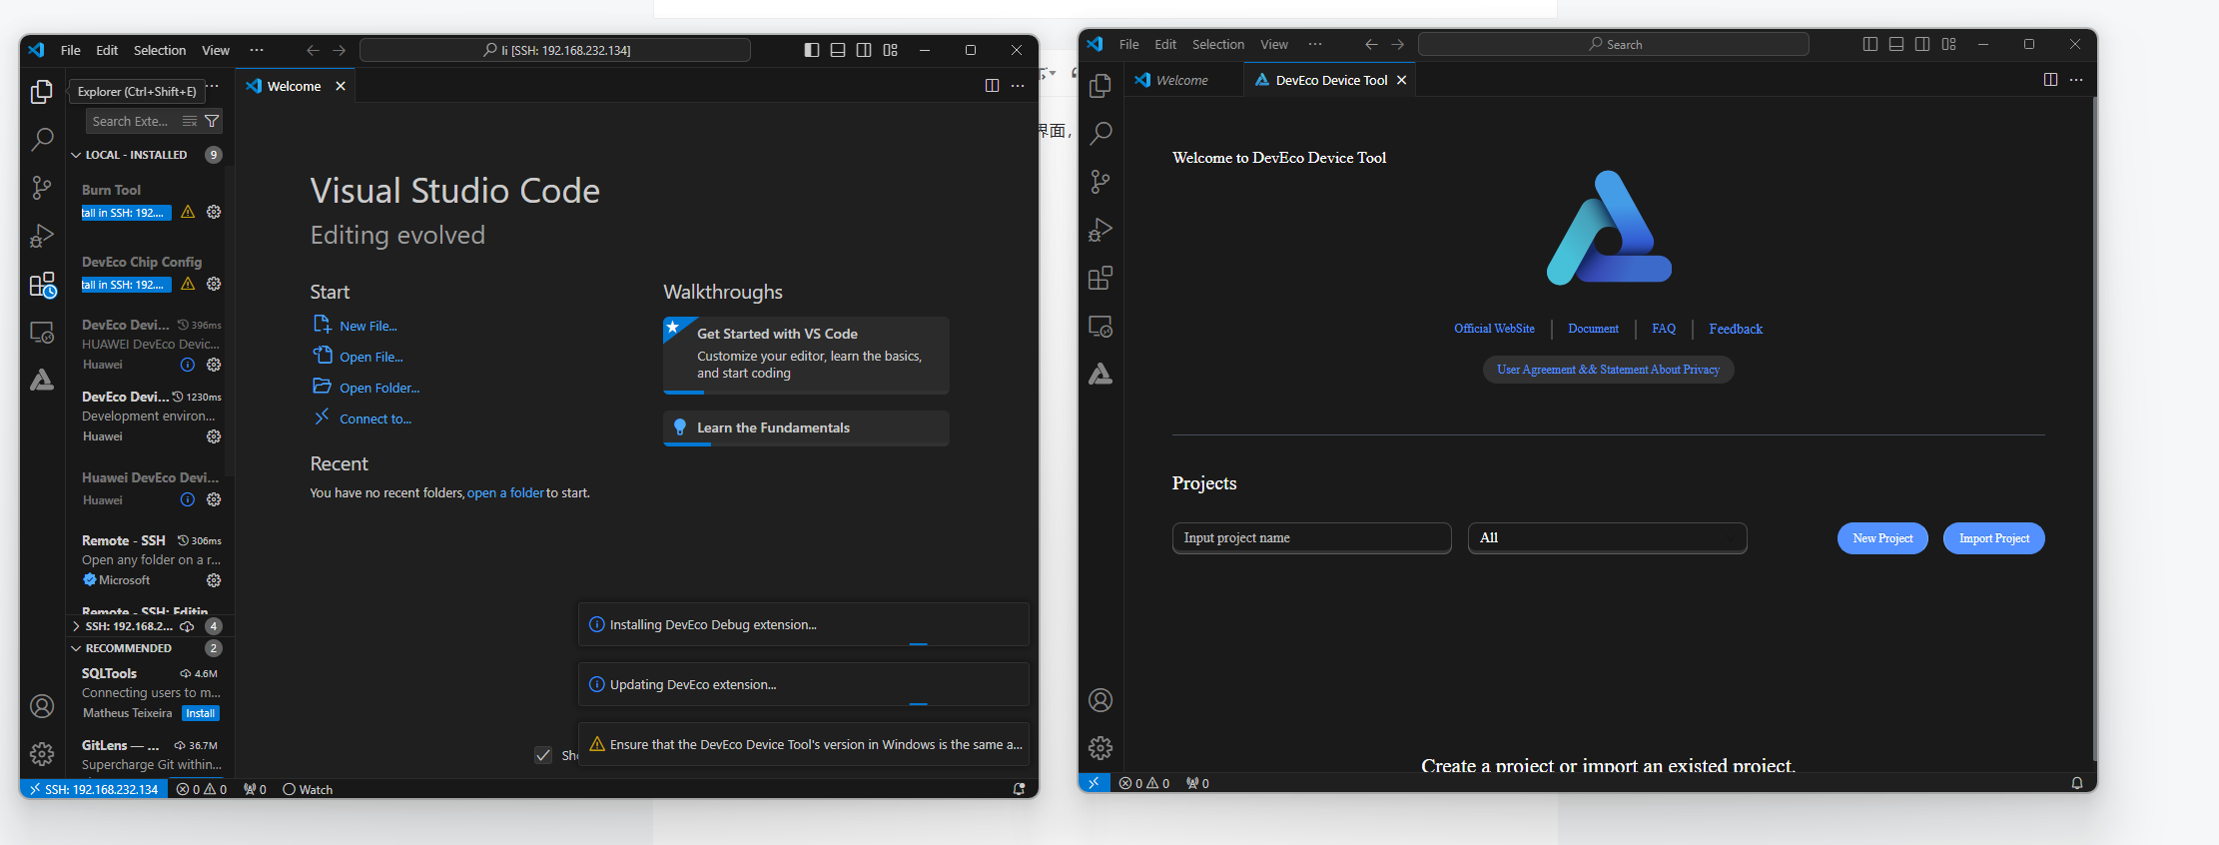This screenshot has height=845, width=2219.
Task: Clear extensions search results icon
Action: coord(190,121)
